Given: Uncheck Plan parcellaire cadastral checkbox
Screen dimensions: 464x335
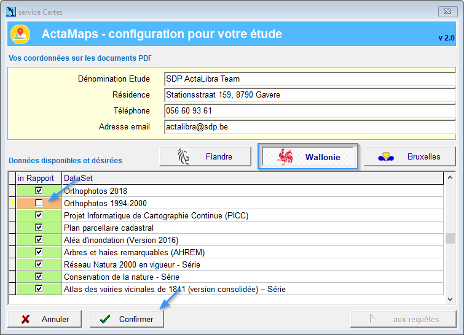Looking at the screenshot, I should 39,228.
